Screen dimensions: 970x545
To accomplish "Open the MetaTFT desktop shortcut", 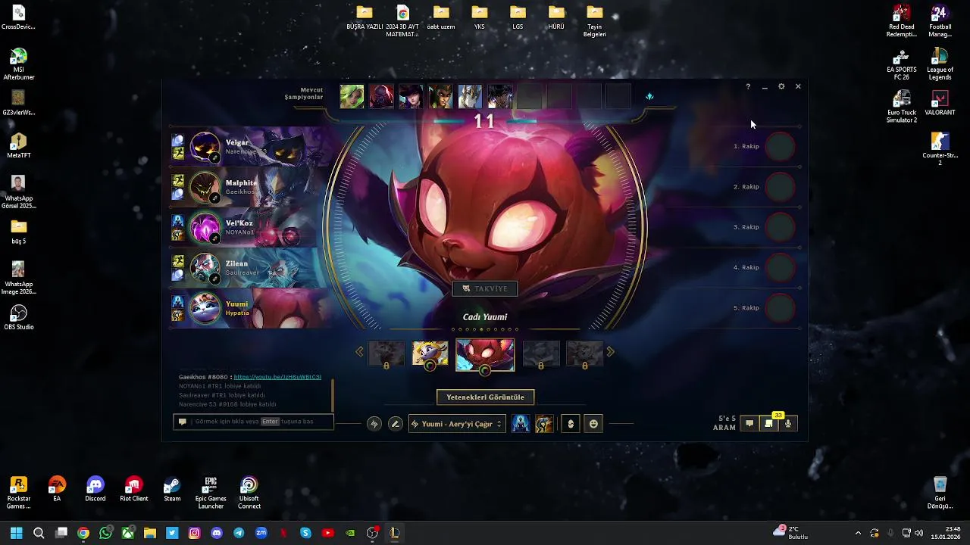I will coord(19,147).
